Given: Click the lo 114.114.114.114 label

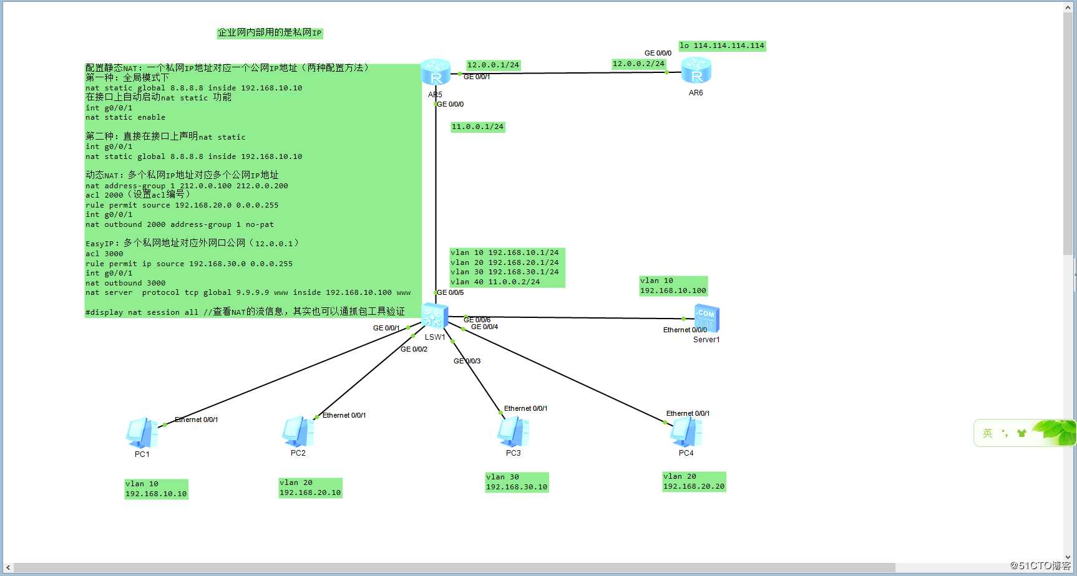Looking at the screenshot, I should 722,46.
